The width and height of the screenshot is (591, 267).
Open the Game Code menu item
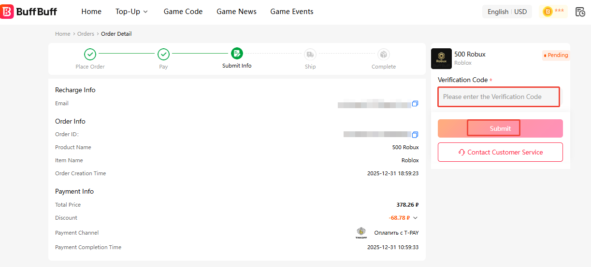[x=183, y=12]
